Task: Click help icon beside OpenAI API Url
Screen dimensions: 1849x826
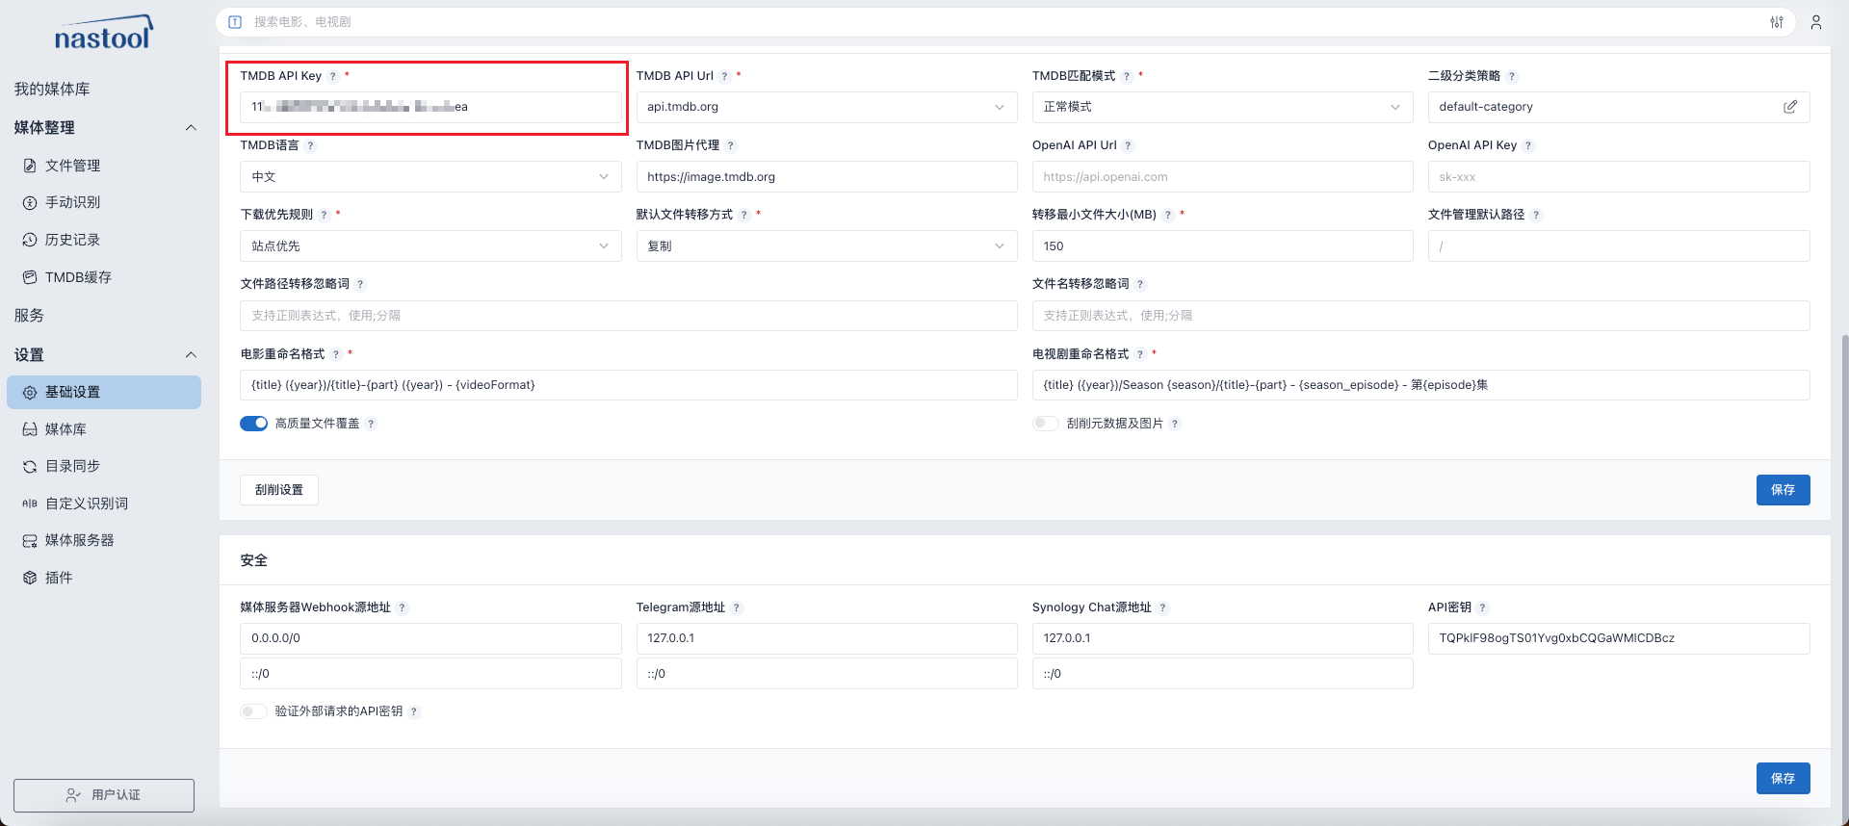Action: pyautogui.click(x=1128, y=146)
